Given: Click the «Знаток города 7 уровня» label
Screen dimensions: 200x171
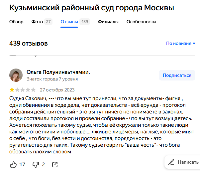Looking at the screenshot, I should coord(52,79).
